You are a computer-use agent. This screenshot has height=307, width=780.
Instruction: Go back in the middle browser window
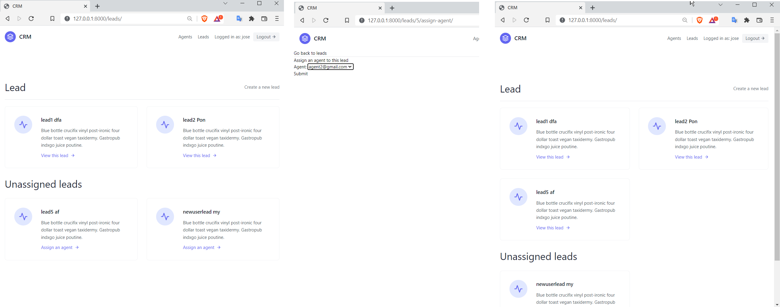[302, 20]
